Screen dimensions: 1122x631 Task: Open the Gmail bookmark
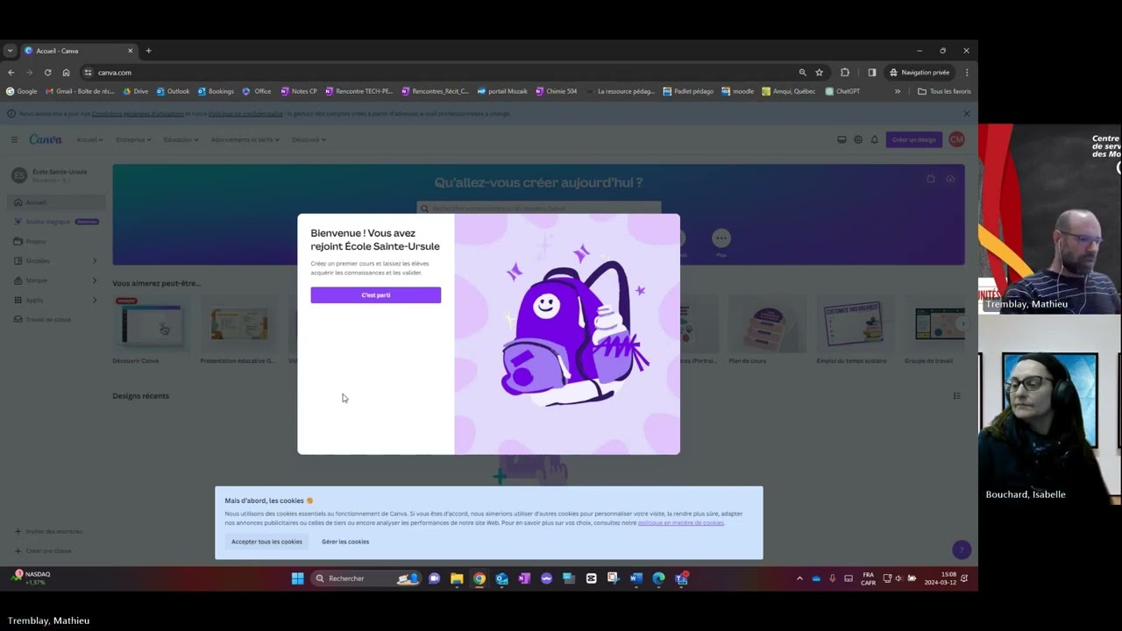80,91
